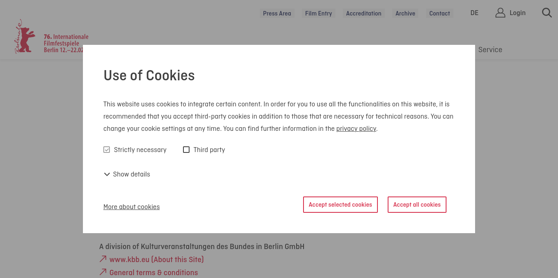Open the Contact page
The height and width of the screenshot is (278, 558).
click(440, 13)
